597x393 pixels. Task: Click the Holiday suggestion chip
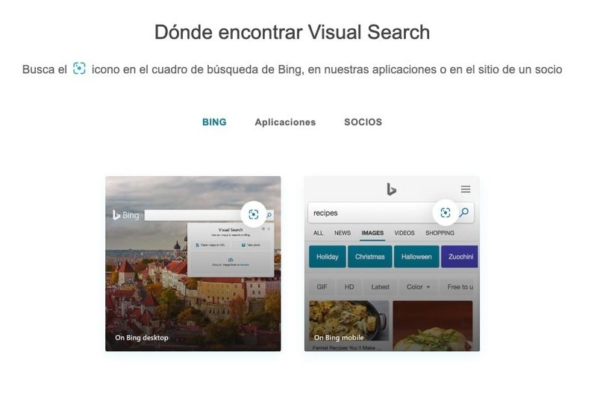328,257
